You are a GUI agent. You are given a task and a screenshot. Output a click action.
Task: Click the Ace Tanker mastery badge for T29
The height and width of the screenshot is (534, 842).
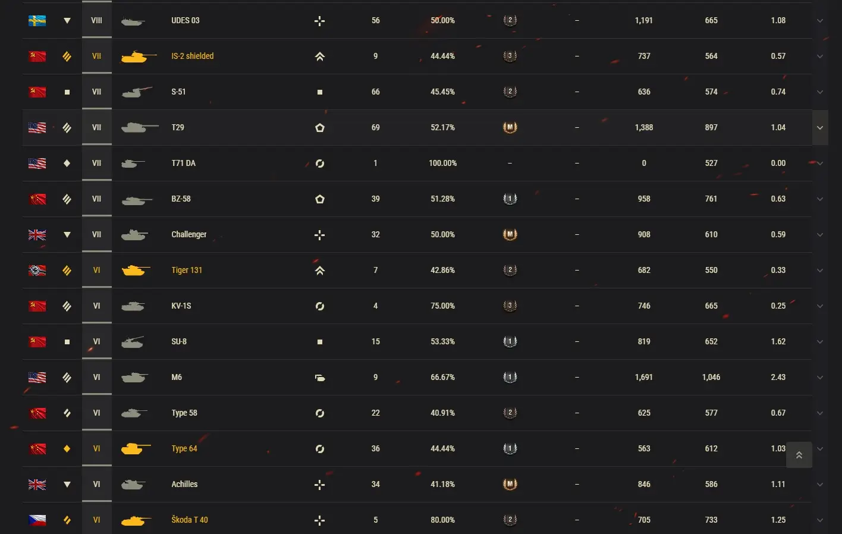coord(510,127)
